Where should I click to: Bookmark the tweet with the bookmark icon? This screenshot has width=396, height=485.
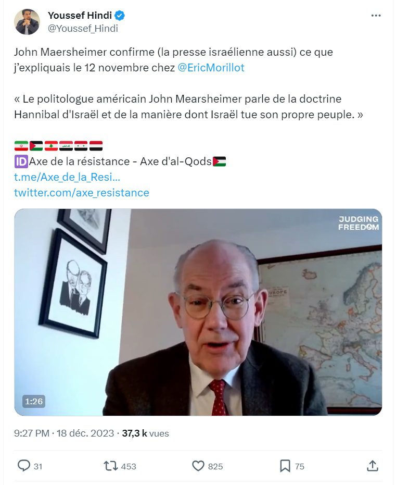[x=285, y=466]
